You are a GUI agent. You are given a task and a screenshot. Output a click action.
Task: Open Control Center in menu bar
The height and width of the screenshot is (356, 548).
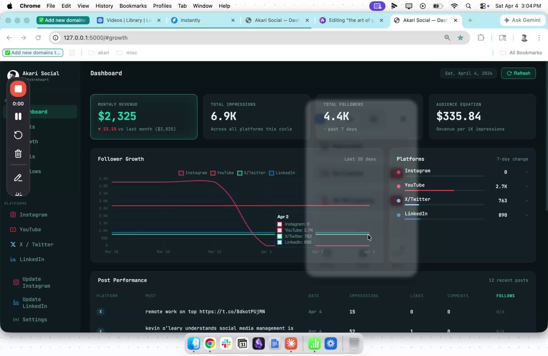[483, 6]
